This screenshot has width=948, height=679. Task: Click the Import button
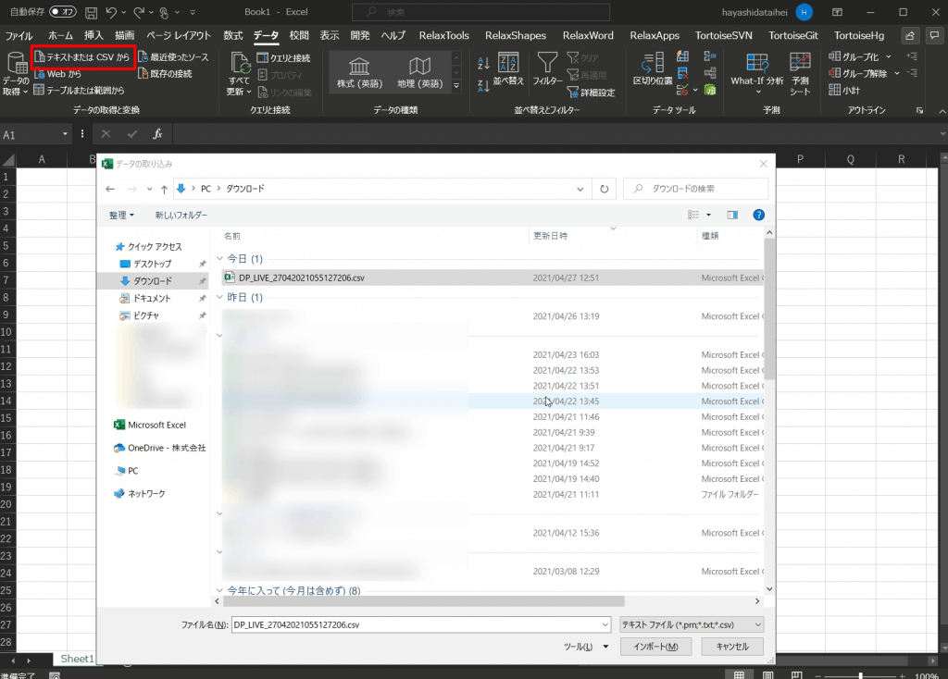[655, 647]
